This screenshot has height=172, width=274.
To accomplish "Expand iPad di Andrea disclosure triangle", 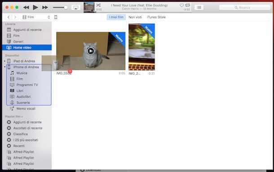I will pos(5,61).
